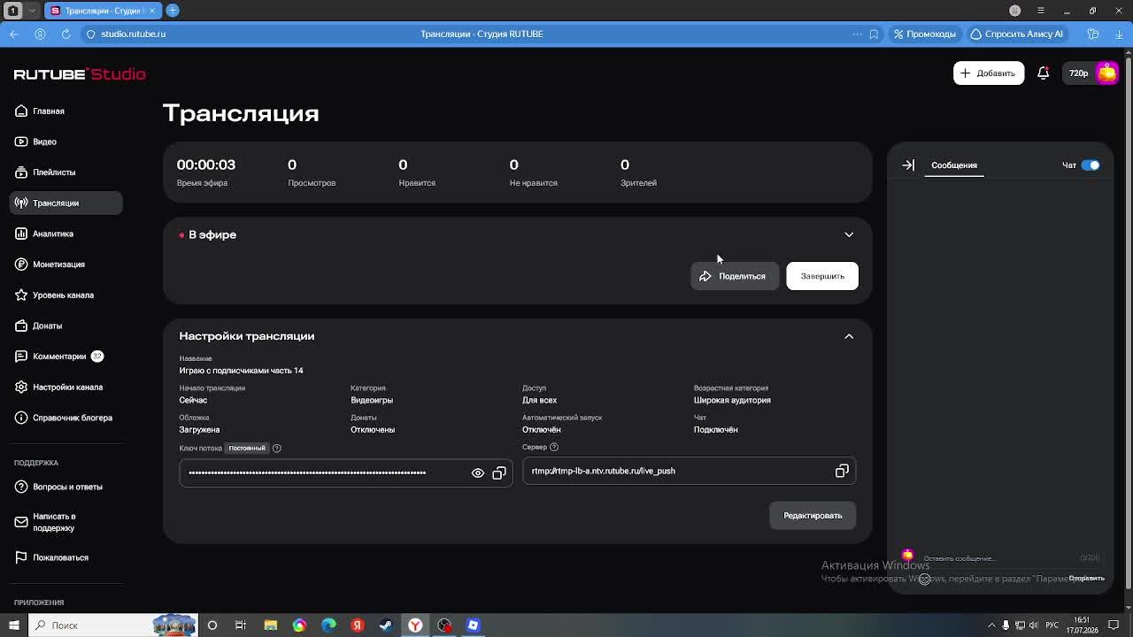
Task: Click the Донаты icon in sidebar
Action: coord(21,326)
